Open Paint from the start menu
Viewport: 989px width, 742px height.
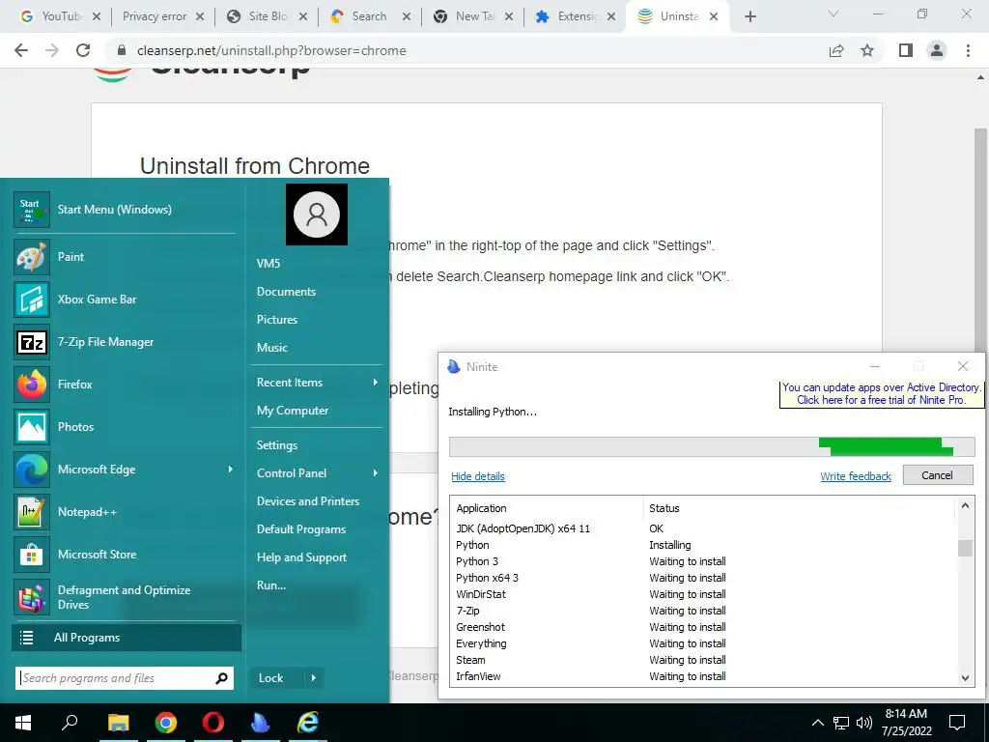pyautogui.click(x=124, y=257)
